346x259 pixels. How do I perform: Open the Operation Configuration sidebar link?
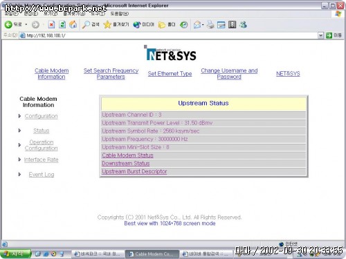[x=42, y=145]
